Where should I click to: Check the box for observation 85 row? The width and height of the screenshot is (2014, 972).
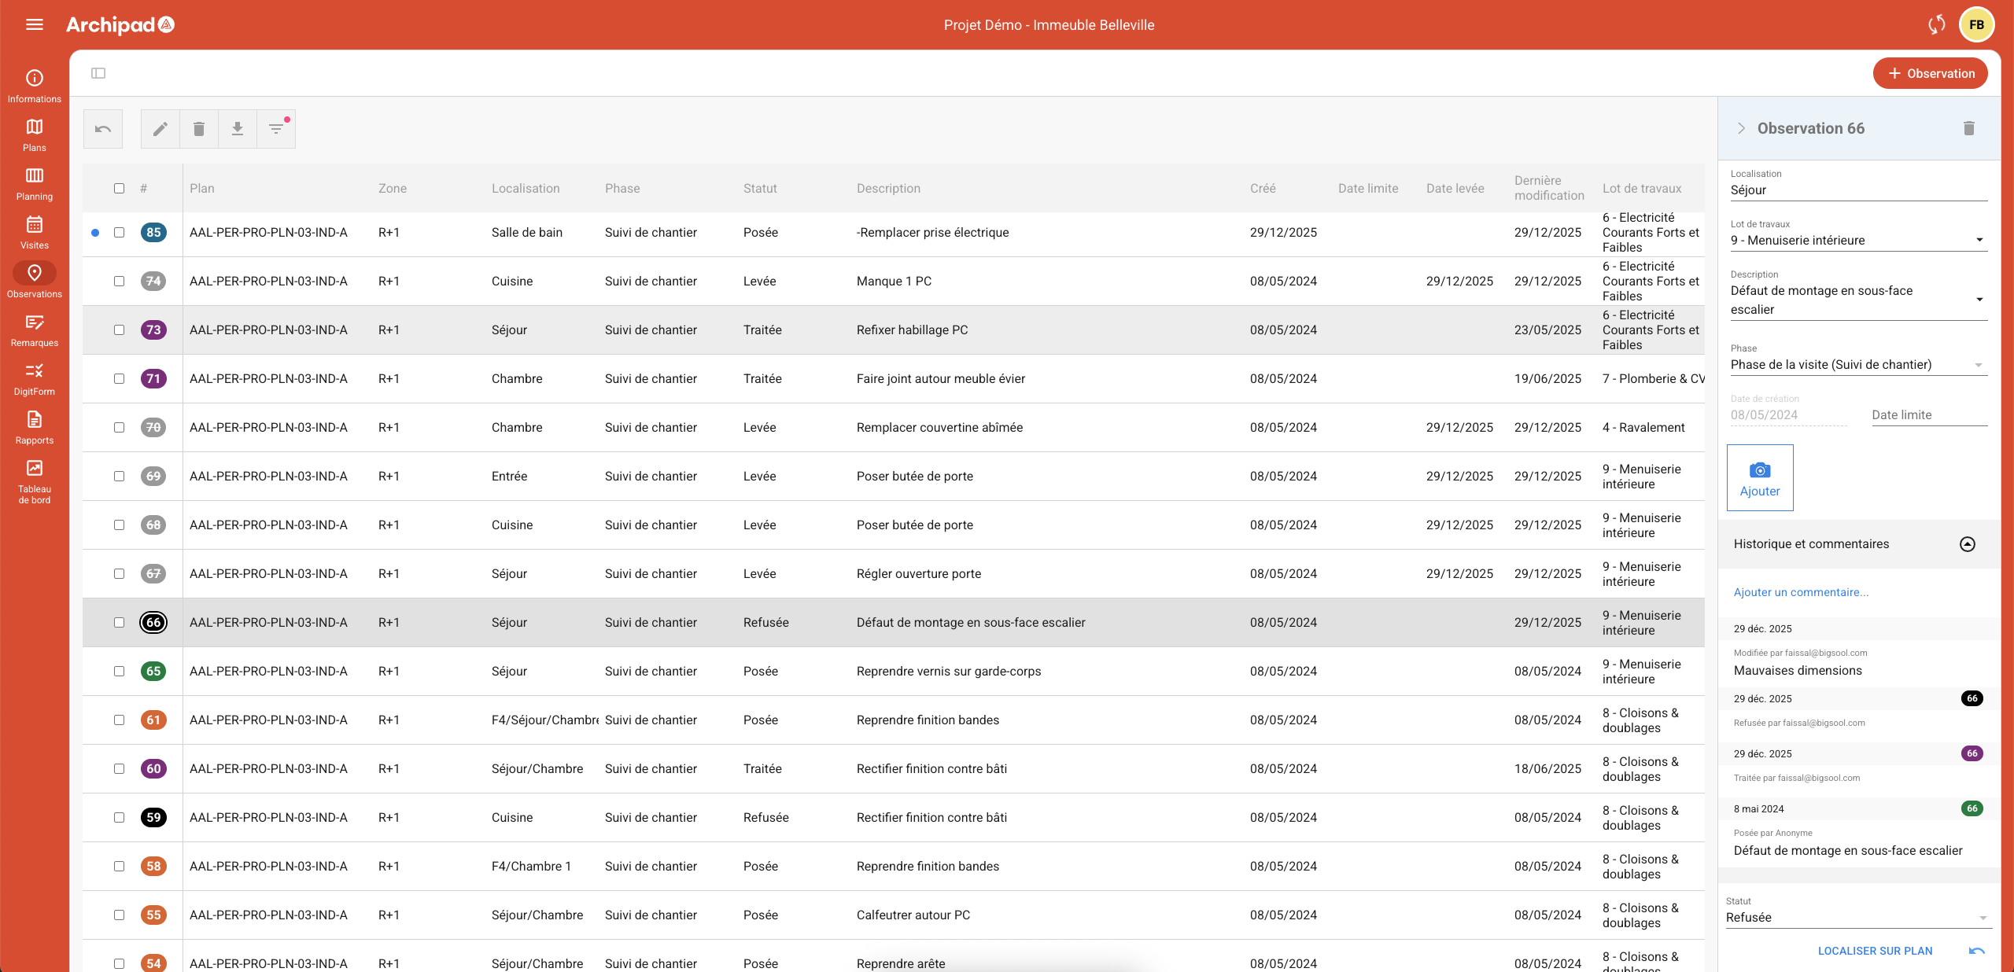(x=119, y=233)
